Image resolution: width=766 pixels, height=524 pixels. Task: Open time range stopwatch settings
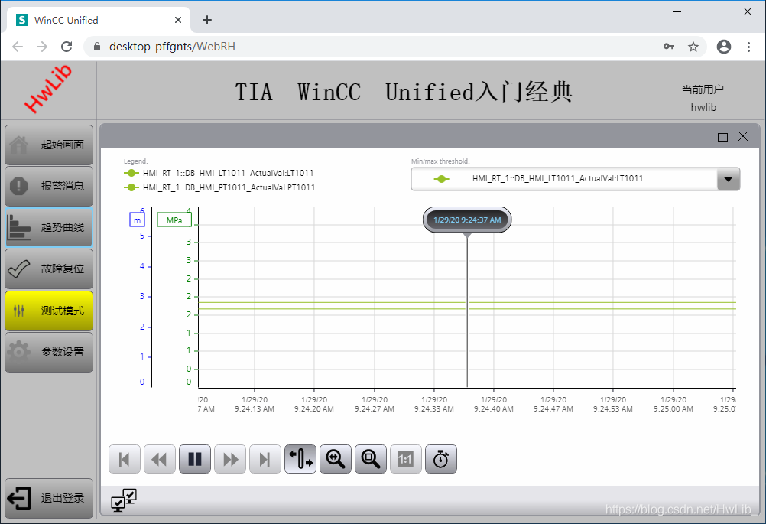pyautogui.click(x=440, y=459)
